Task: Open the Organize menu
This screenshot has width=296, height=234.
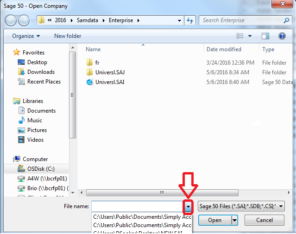Action: [26, 36]
